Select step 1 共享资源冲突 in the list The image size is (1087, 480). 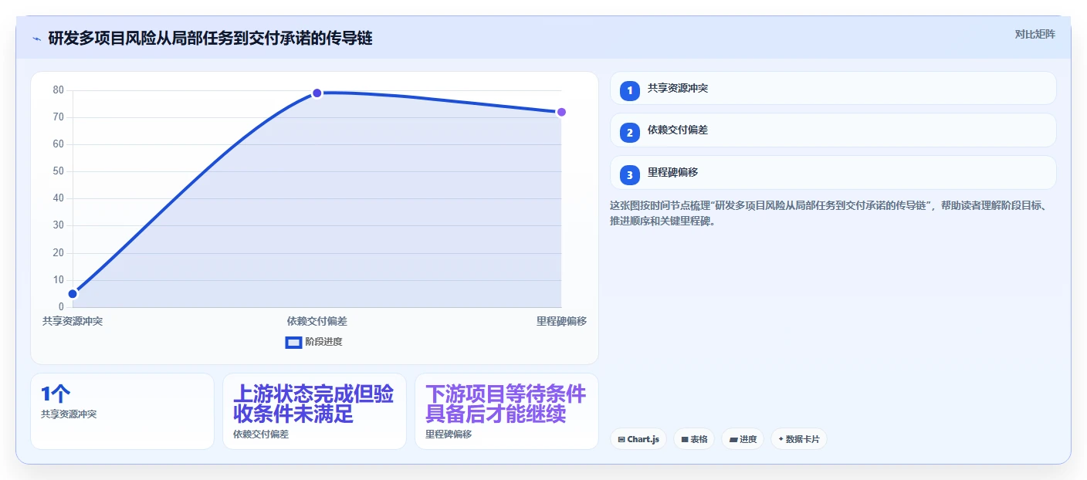coord(833,88)
